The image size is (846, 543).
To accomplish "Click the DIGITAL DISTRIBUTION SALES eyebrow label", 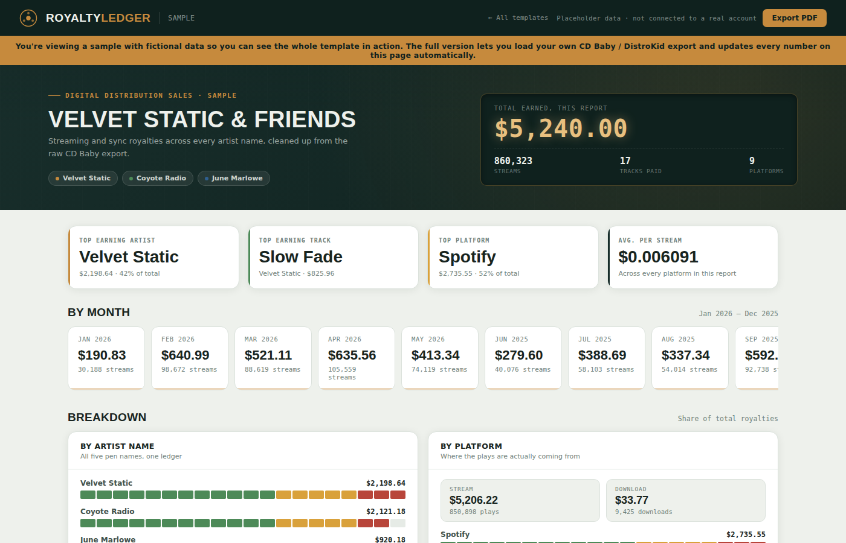I will (151, 95).
